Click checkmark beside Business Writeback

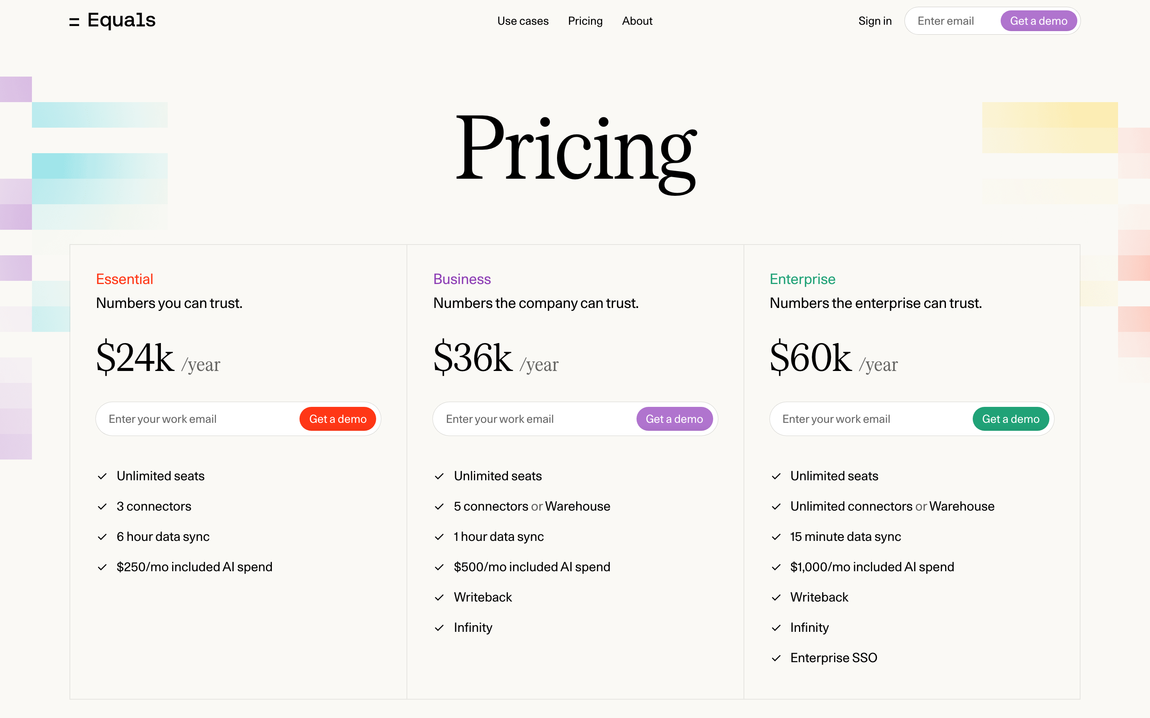(x=439, y=598)
